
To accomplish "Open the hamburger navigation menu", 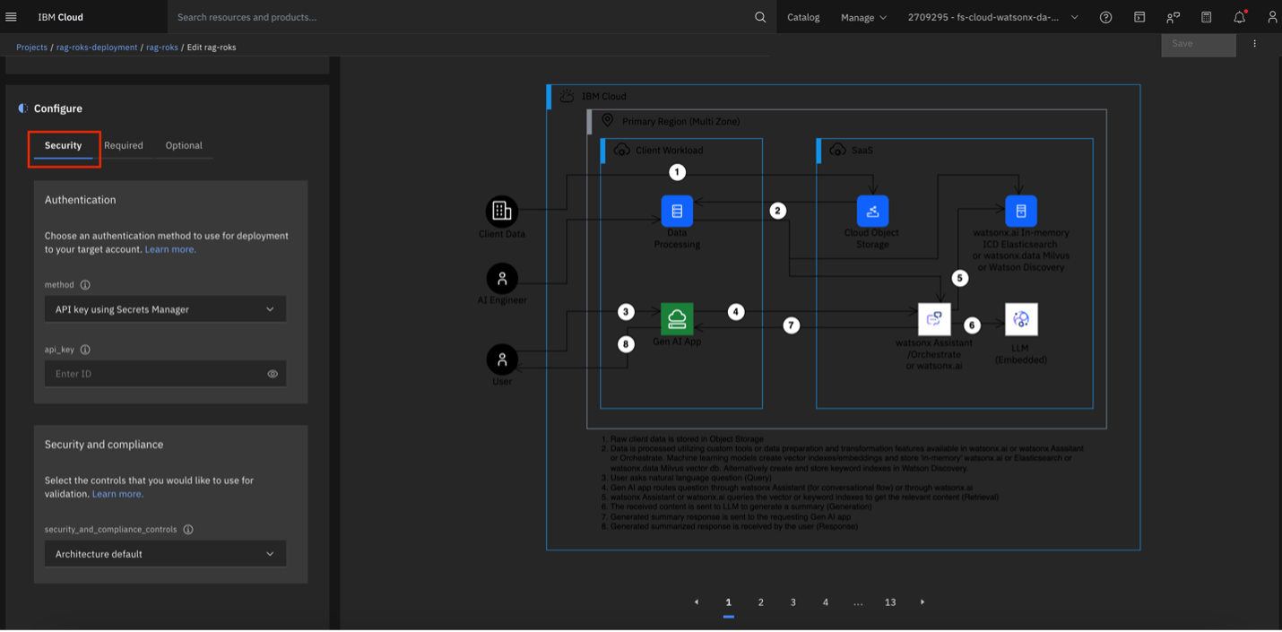I will point(12,17).
